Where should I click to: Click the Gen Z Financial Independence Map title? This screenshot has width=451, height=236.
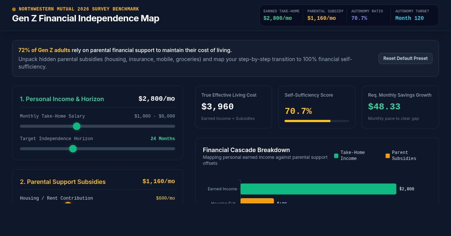86,18
